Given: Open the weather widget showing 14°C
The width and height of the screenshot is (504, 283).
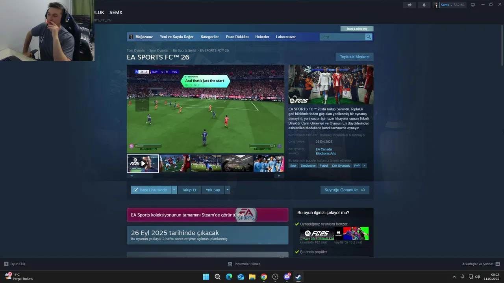Looking at the screenshot, I should tap(19, 277).
